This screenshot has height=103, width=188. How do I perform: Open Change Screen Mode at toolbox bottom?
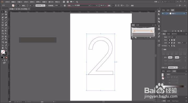click(4, 63)
